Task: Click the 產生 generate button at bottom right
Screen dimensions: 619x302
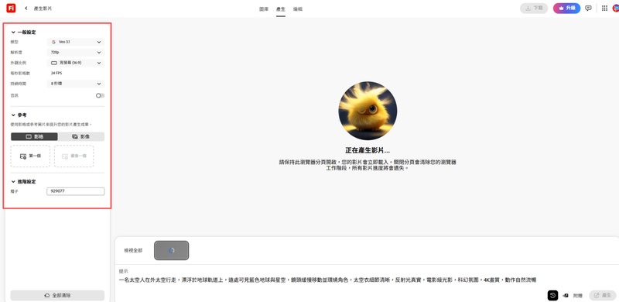Action: [603, 295]
